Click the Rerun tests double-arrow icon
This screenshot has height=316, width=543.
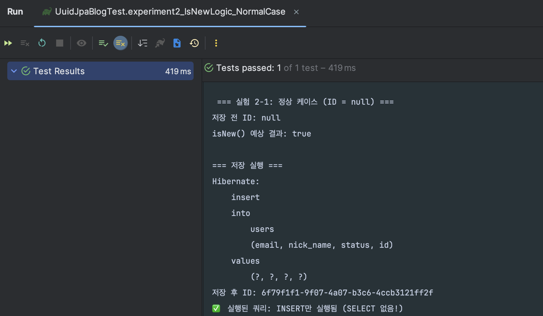tap(8, 43)
